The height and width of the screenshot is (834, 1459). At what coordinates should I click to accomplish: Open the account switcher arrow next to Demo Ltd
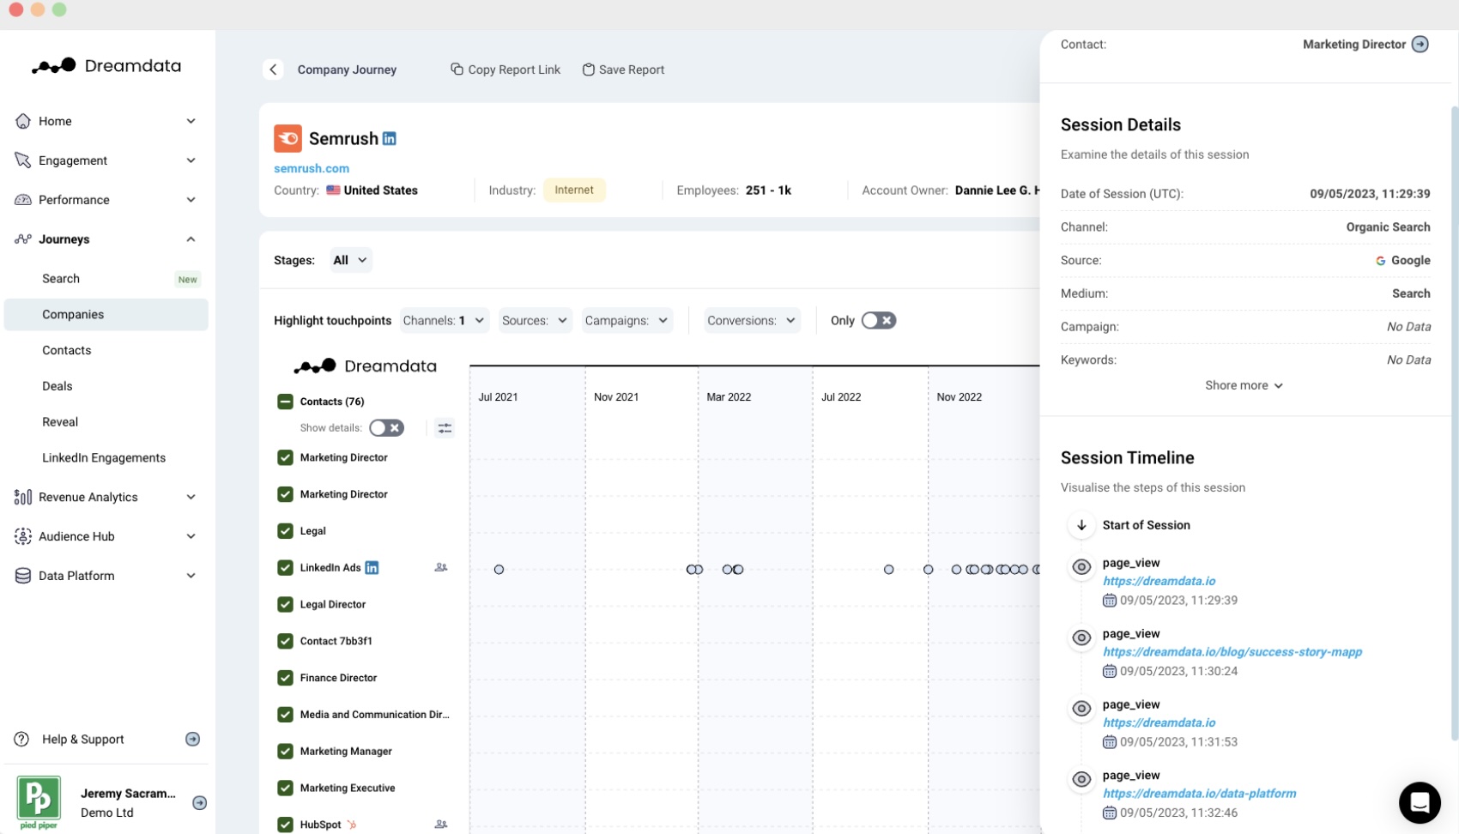[200, 803]
